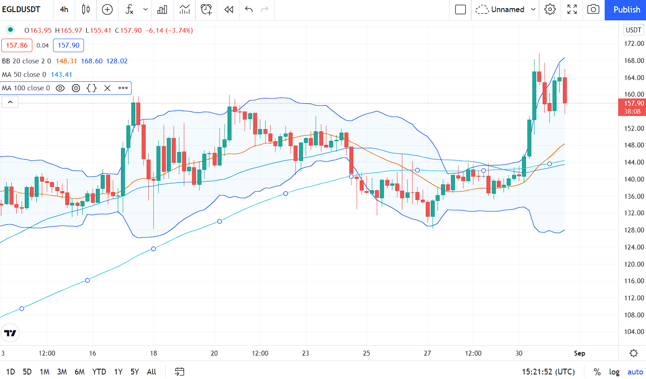The image size is (646, 379).
Task: Click the Publish button
Action: (x=626, y=9)
